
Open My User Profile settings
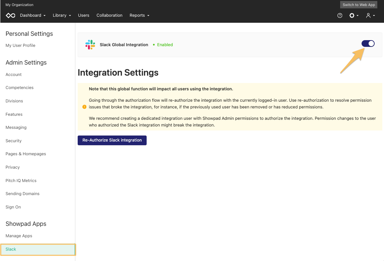pyautogui.click(x=20, y=46)
